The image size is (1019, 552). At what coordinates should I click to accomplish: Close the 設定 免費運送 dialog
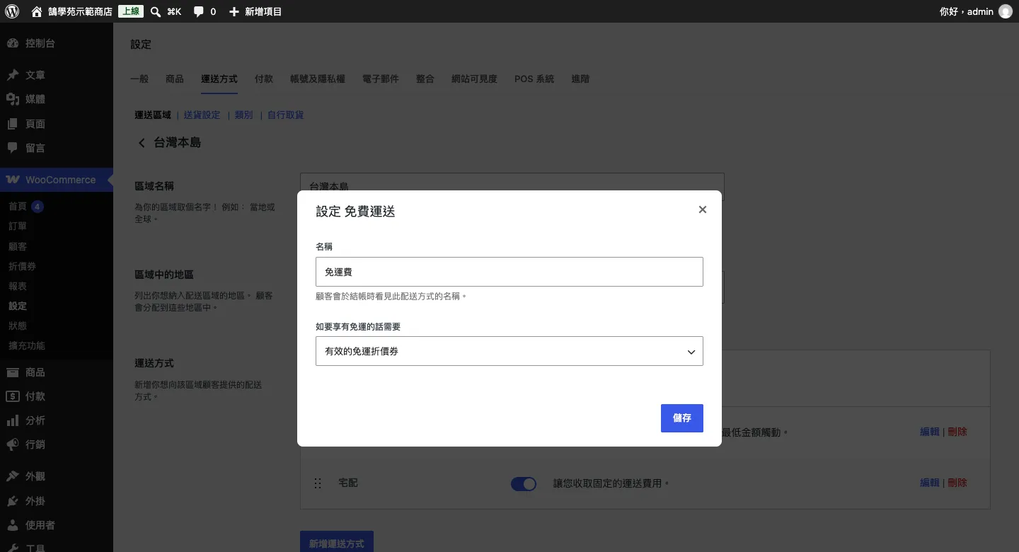point(703,209)
